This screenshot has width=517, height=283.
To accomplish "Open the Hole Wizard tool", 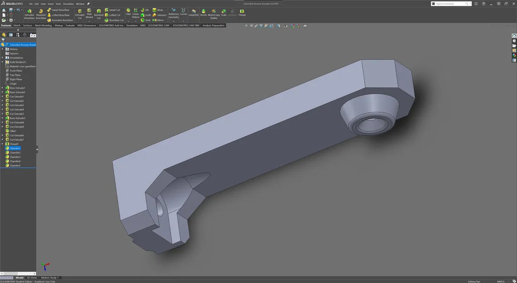I will pos(89,11).
